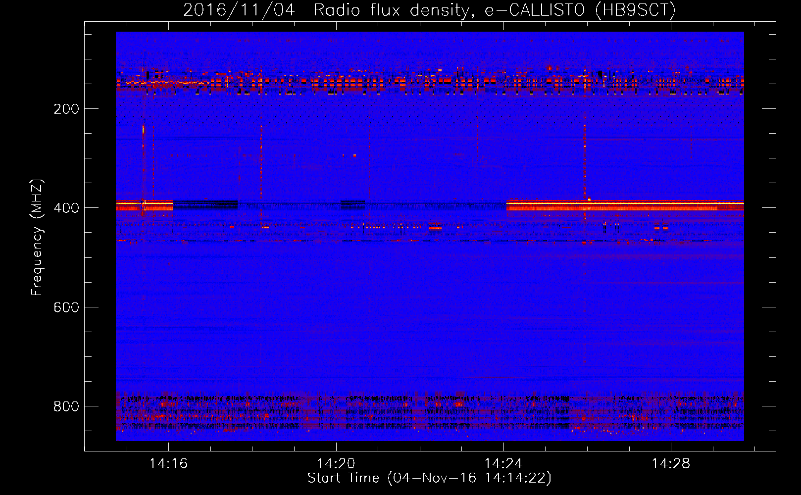
Task: Click the 'Start Time (04-Nov-16 14:14:22)' label
Action: (429, 478)
